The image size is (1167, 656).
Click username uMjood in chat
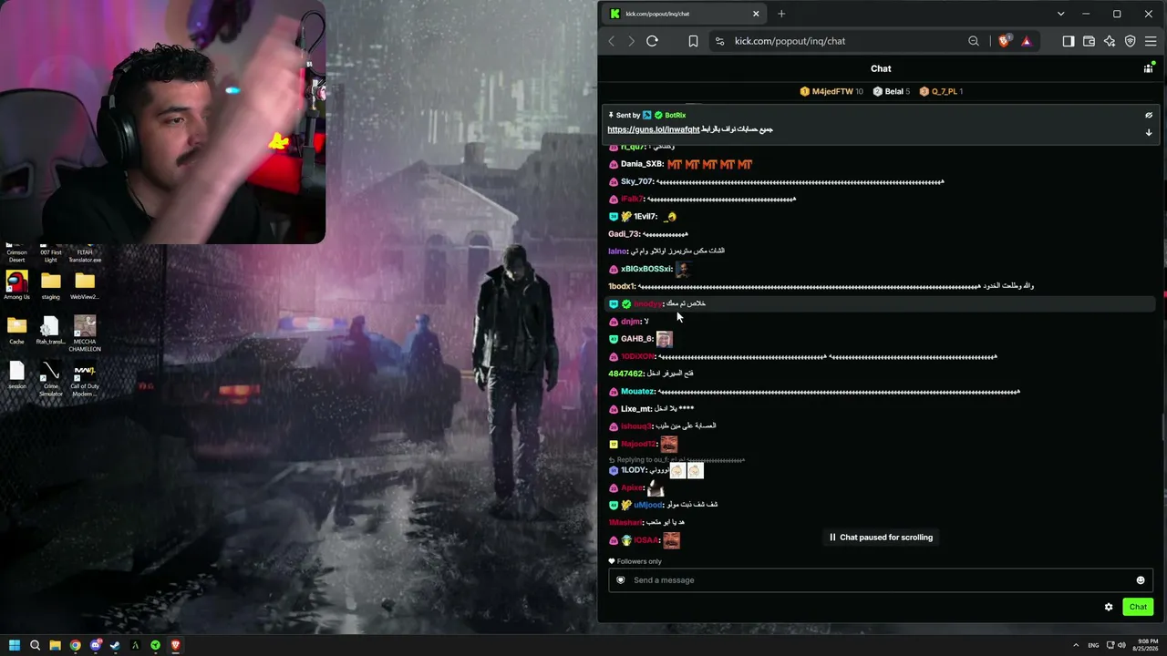tap(648, 505)
